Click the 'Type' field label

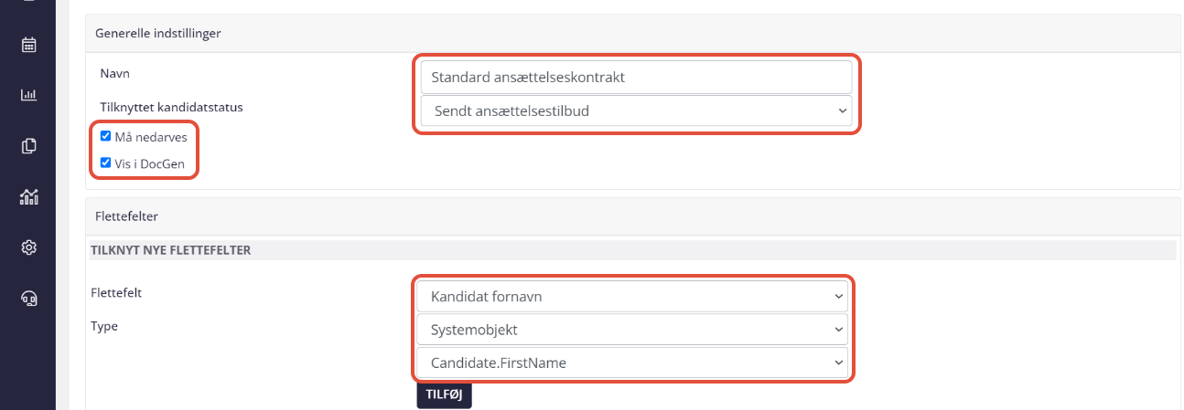(x=104, y=326)
